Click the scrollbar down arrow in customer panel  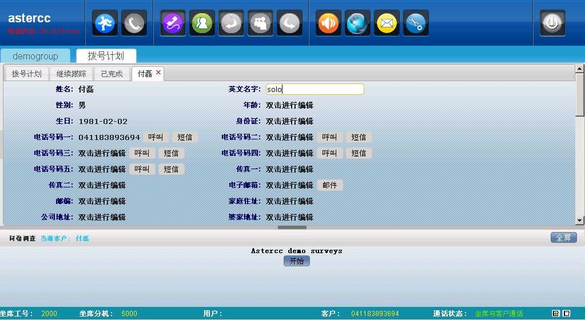pyautogui.click(x=579, y=221)
